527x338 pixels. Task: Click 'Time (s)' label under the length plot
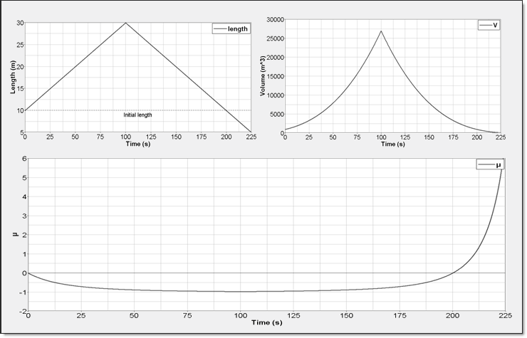coord(139,144)
